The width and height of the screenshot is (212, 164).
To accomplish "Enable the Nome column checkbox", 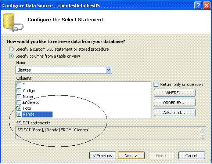I will tap(19, 96).
